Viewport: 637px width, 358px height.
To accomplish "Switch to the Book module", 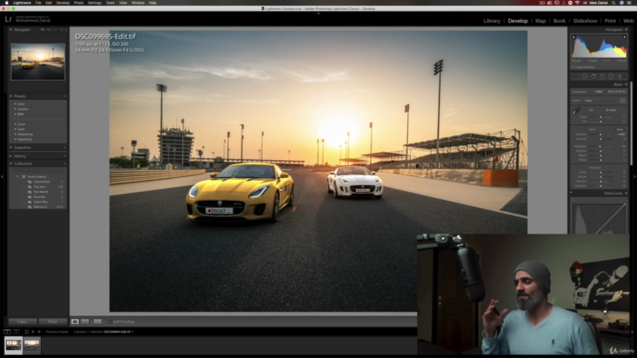I will coord(559,21).
